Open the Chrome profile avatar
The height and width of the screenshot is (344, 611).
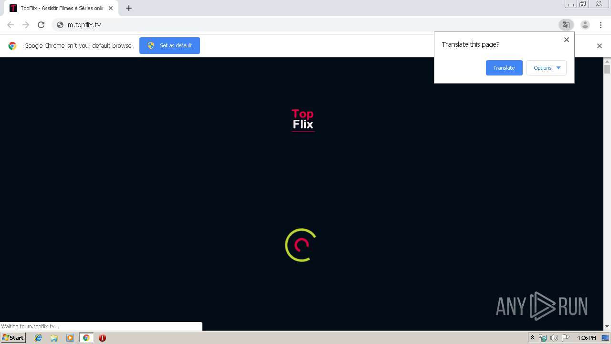pos(585,25)
